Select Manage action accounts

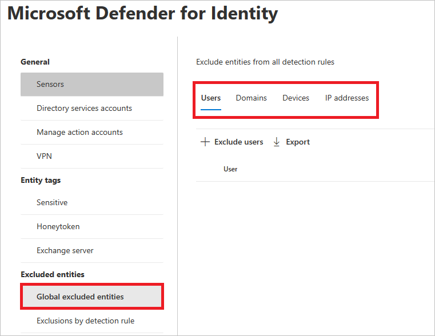point(92,132)
